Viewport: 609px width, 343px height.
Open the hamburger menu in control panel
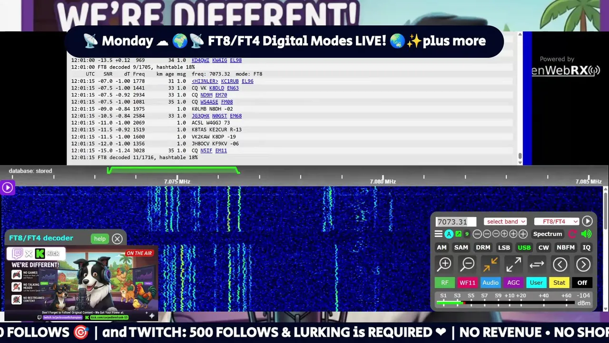pos(439,234)
